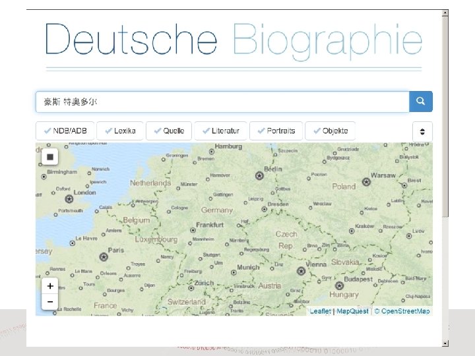Viewport: 475px width, 356px height.
Task: Click the Frankfurt city marker on map
Action: (193, 230)
